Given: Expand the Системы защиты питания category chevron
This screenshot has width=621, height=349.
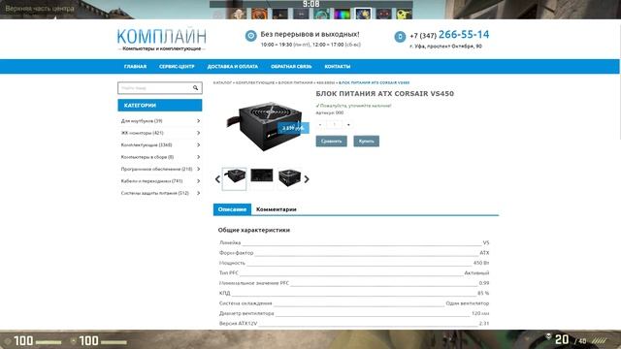Looking at the screenshot, I should coord(198,193).
